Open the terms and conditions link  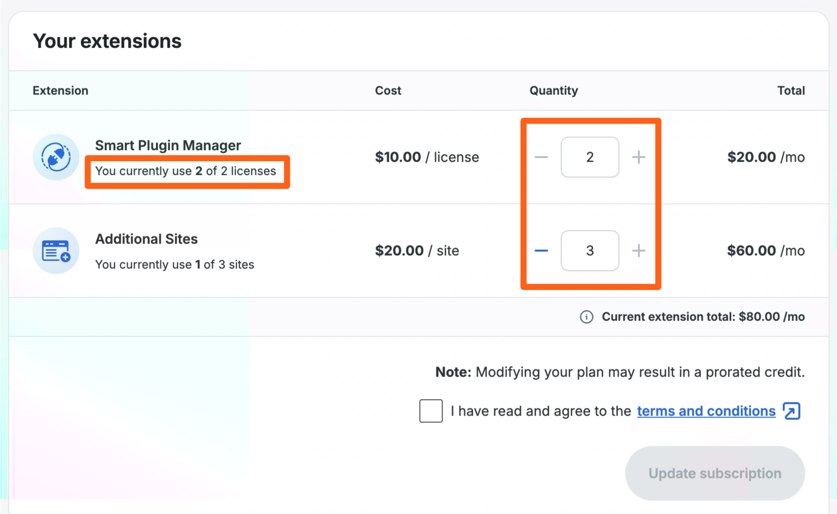(x=706, y=411)
